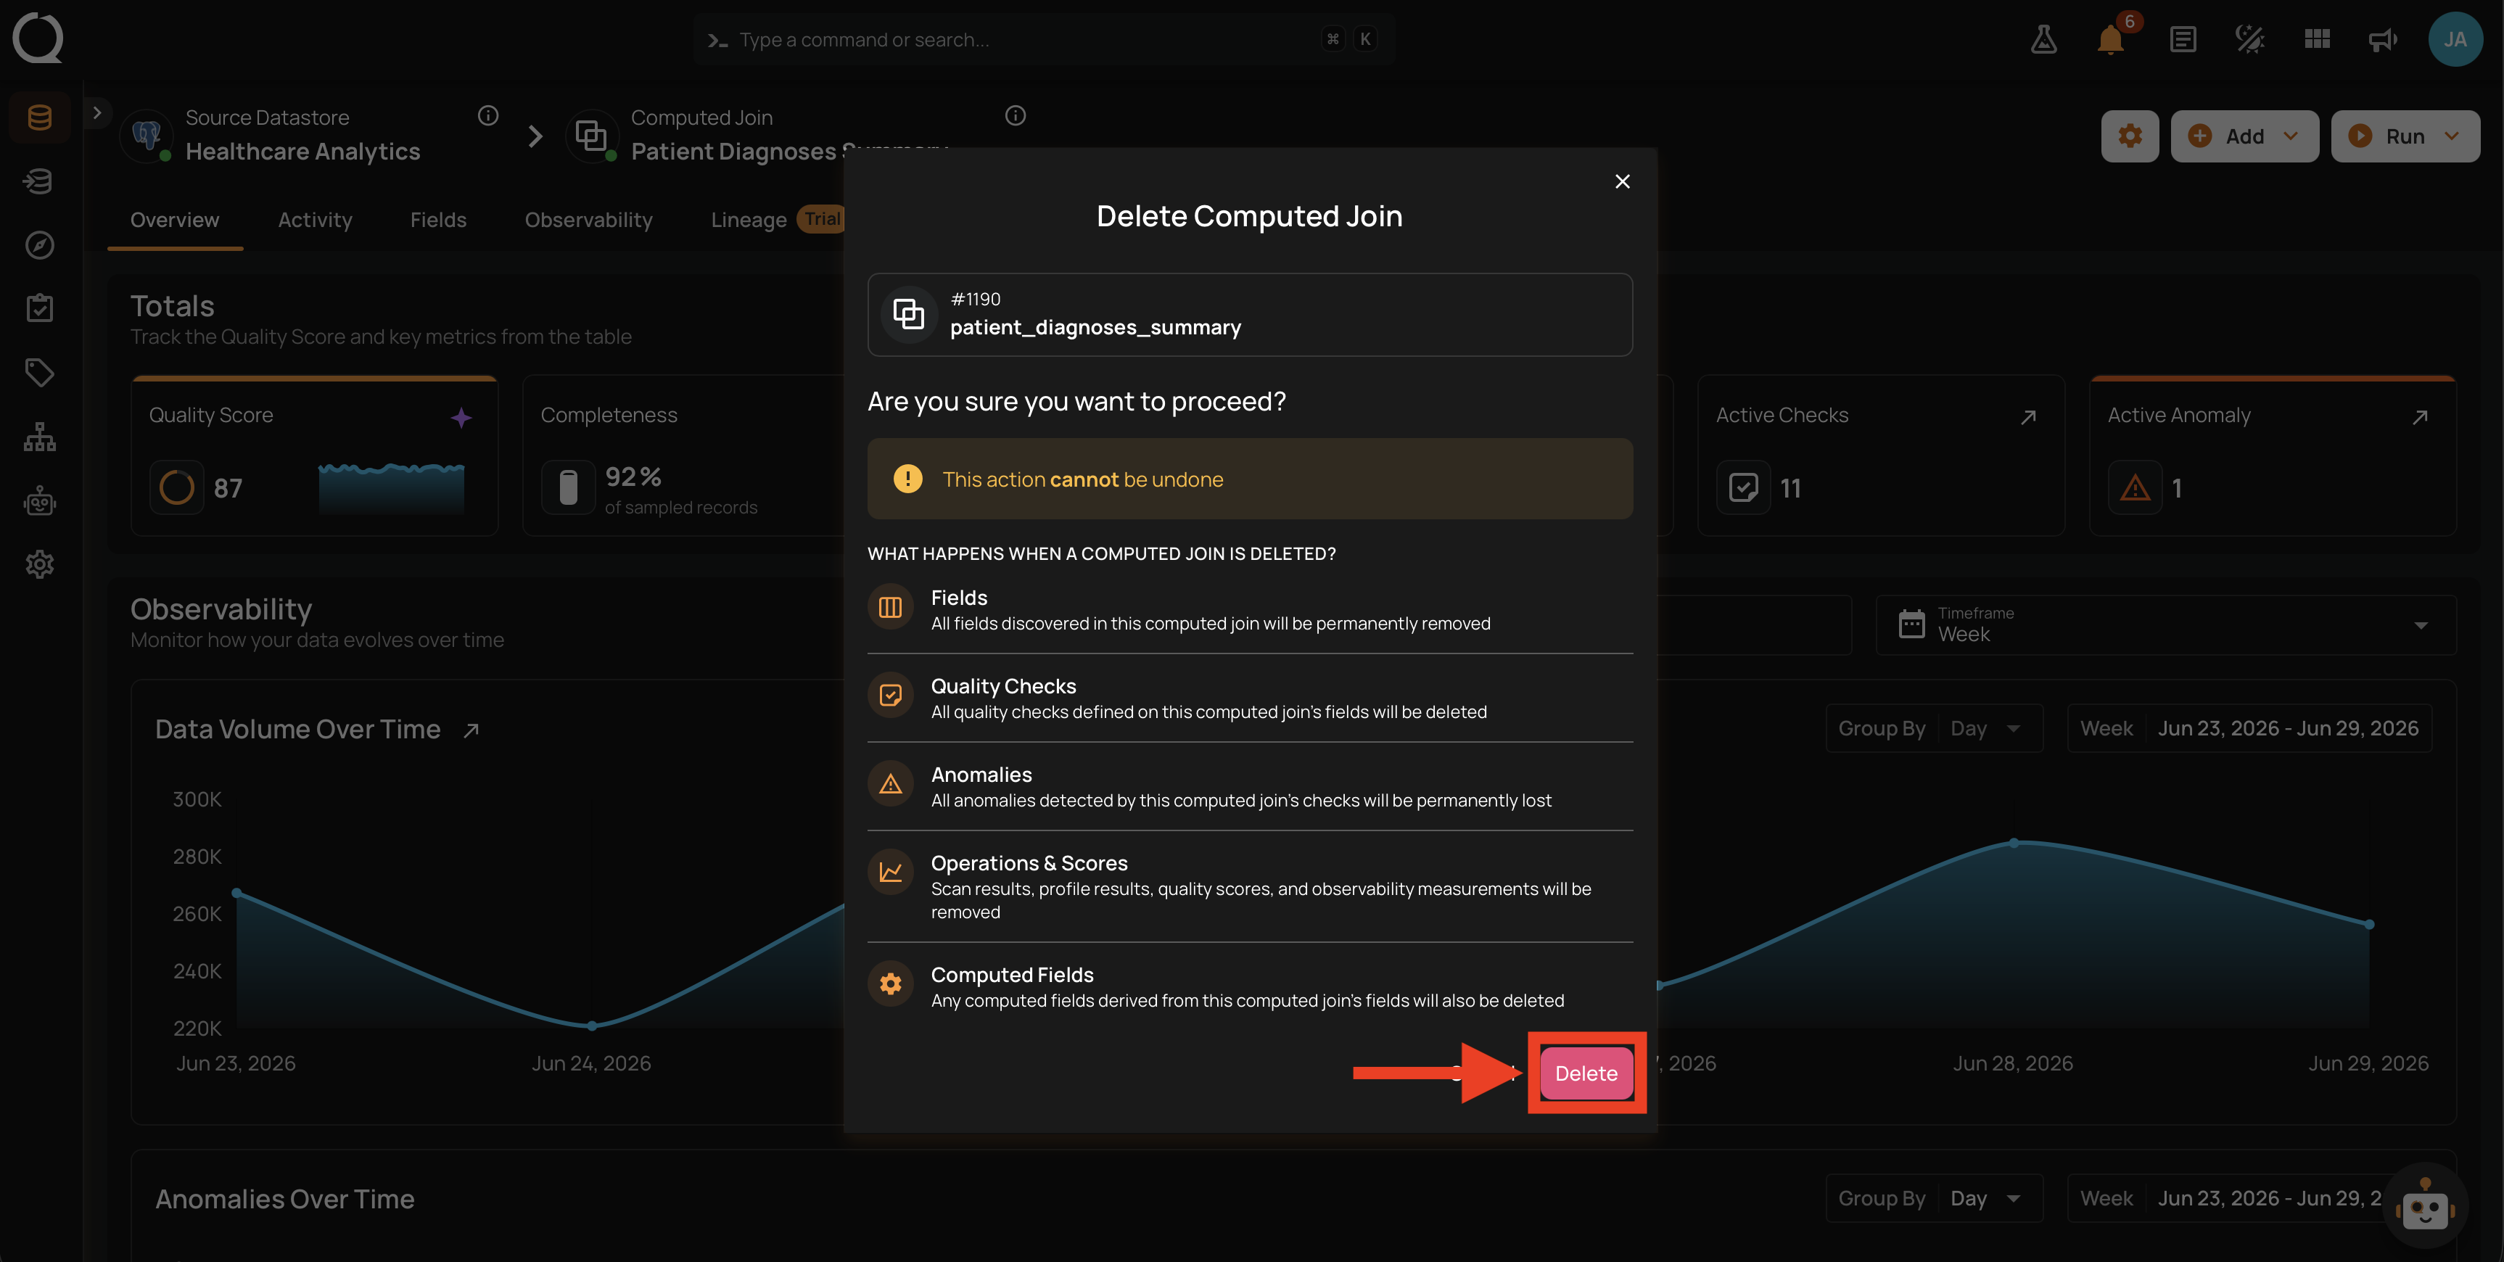Click the Computed Fields row in dialog

pyautogui.click(x=1249, y=986)
